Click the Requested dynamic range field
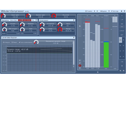 (x=55, y=42)
